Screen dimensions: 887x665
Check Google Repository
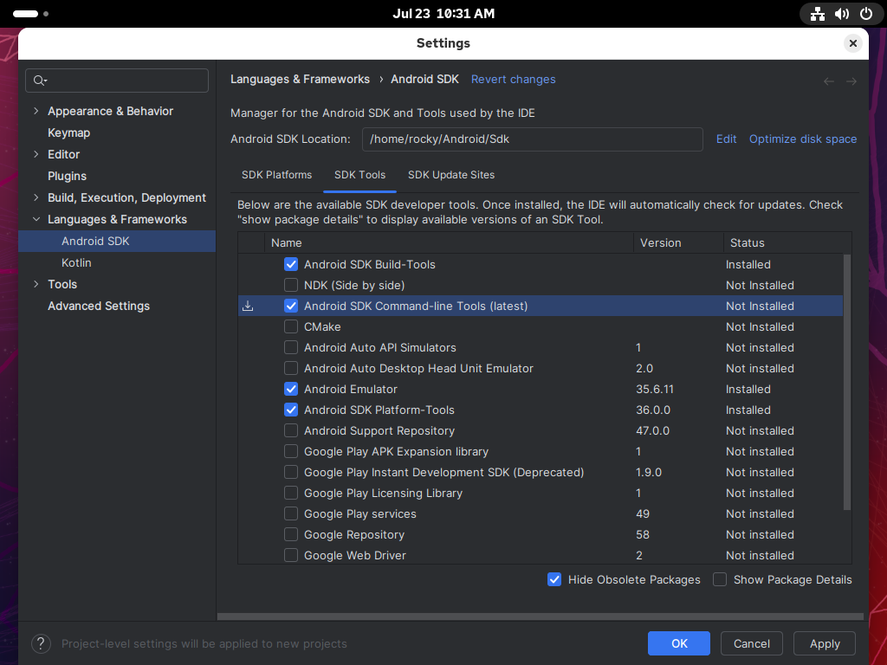(x=291, y=534)
